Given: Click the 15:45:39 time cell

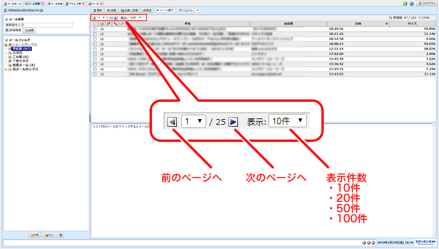Looking at the screenshot, I should pyautogui.click(x=336, y=59).
